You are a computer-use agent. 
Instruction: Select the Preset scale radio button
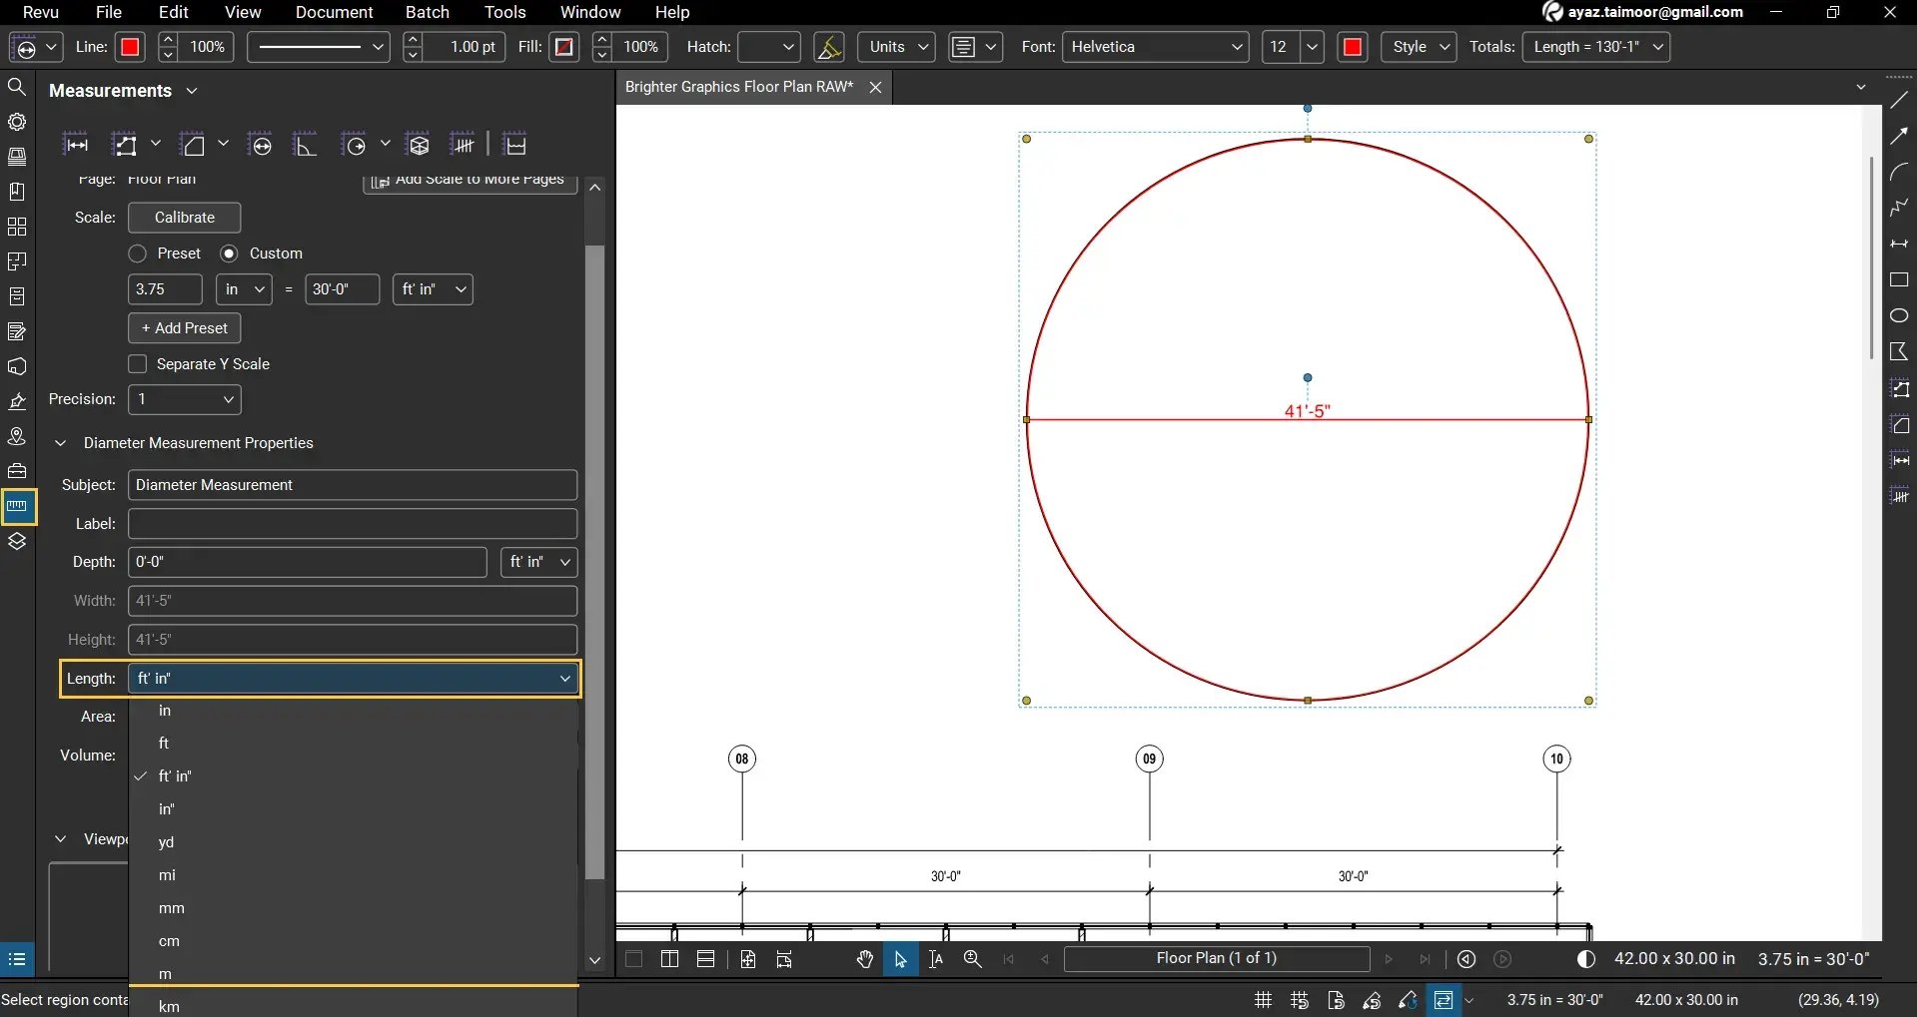point(137,253)
